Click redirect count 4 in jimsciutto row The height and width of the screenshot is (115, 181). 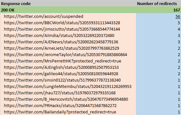click(179, 29)
